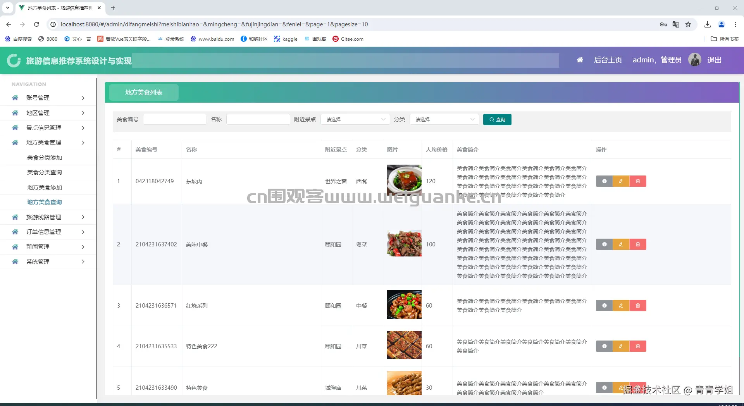
Task: Open the Chrome profile icon
Action: pos(722,24)
